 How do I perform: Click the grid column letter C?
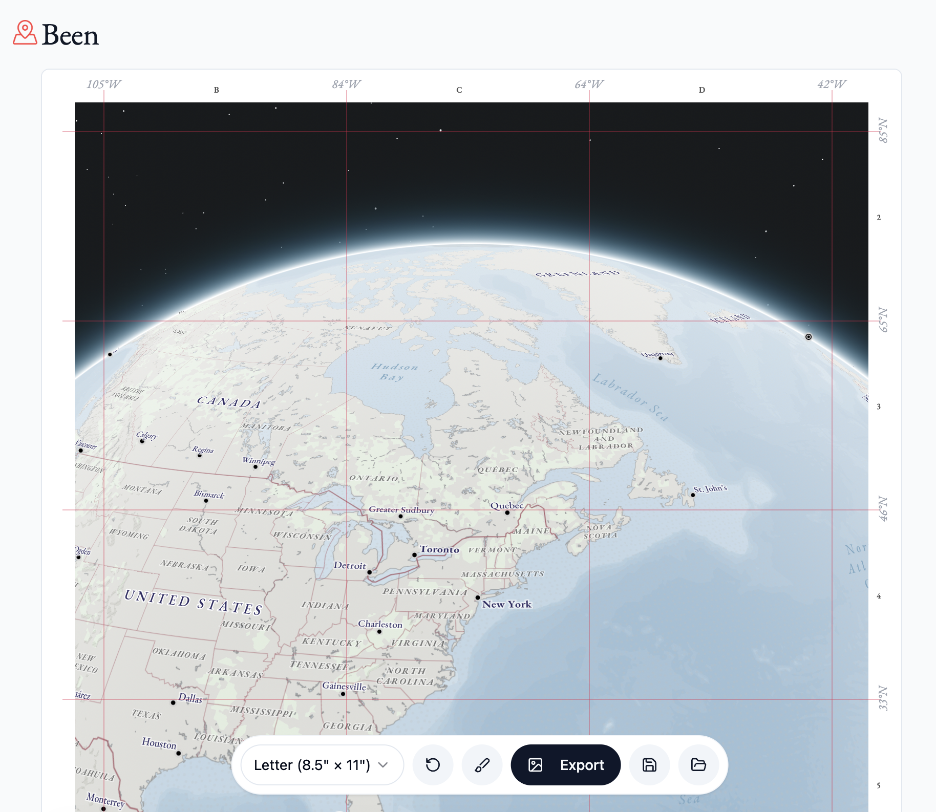459,90
